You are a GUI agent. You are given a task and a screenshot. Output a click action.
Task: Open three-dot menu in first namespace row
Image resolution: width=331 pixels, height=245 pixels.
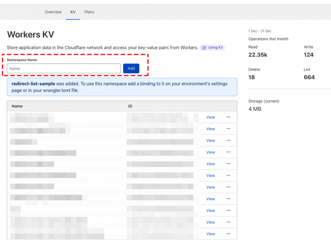pos(229,117)
